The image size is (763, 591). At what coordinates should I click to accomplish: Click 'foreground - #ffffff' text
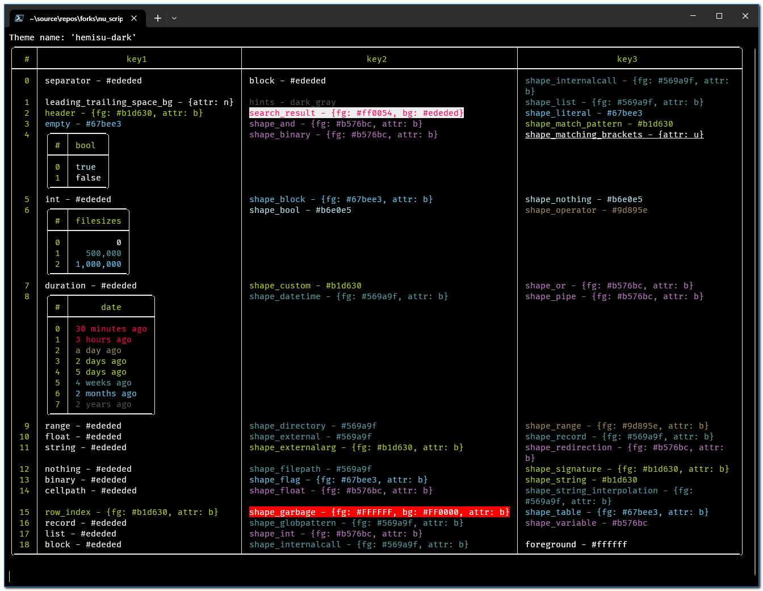[576, 544]
